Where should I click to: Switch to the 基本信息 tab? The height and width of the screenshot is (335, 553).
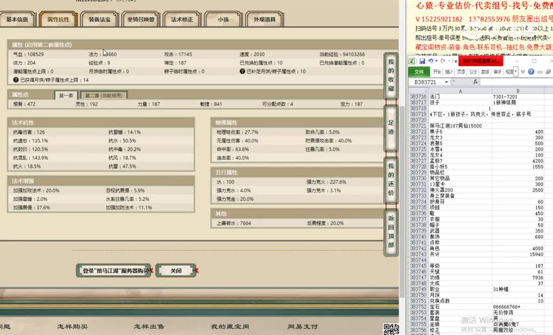pos(17,20)
